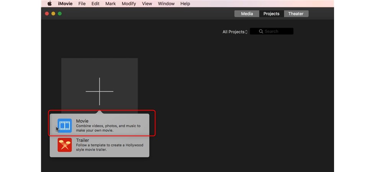Select the blue Movie filmstrip icon
This screenshot has width=375, height=172.
point(65,126)
